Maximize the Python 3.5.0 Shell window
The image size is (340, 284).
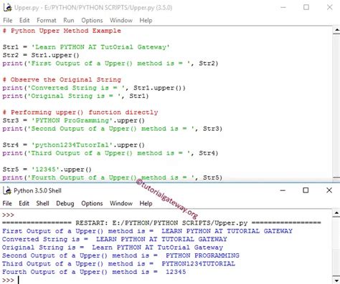[x=306, y=190]
